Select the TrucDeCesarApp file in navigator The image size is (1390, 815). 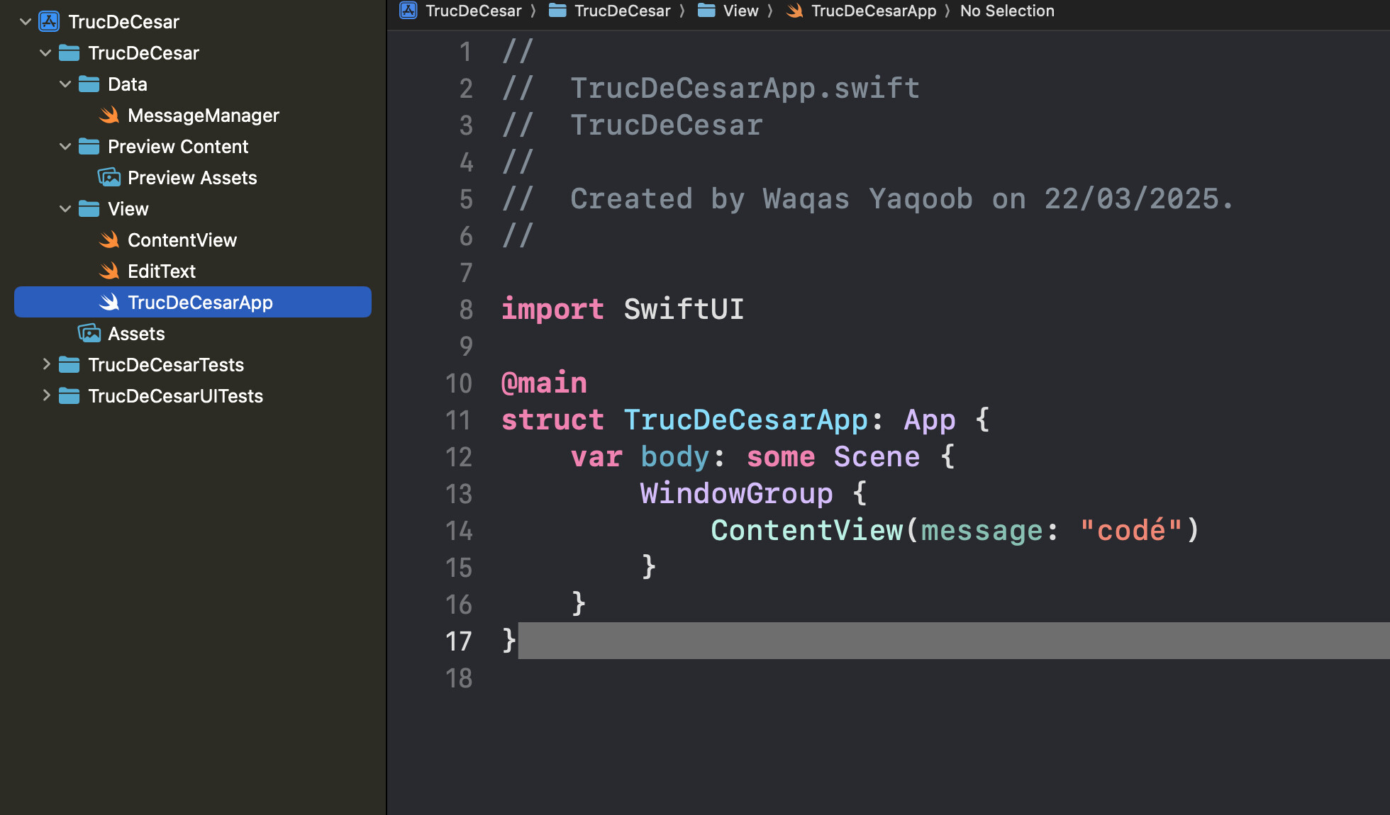[200, 302]
